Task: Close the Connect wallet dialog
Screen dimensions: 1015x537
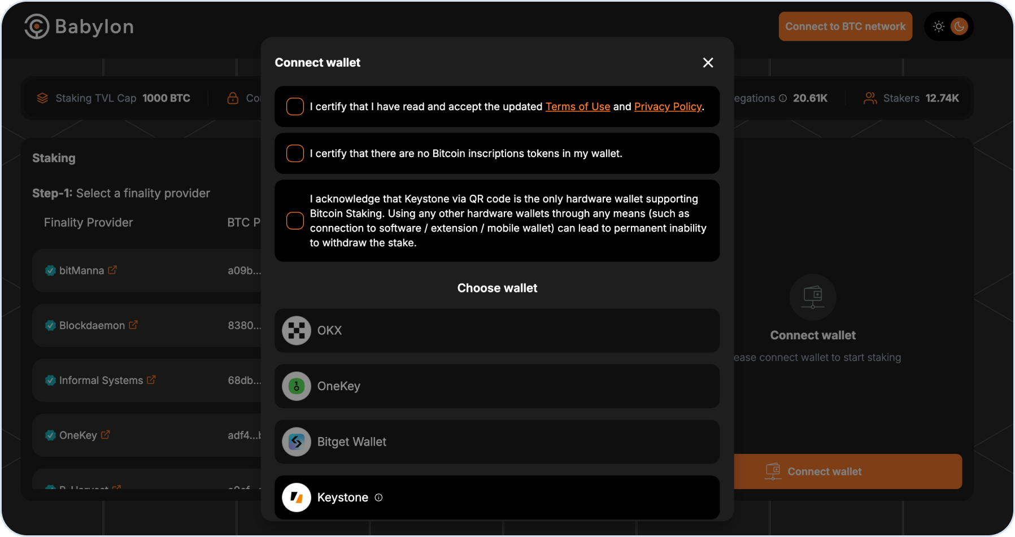Action: (x=708, y=63)
